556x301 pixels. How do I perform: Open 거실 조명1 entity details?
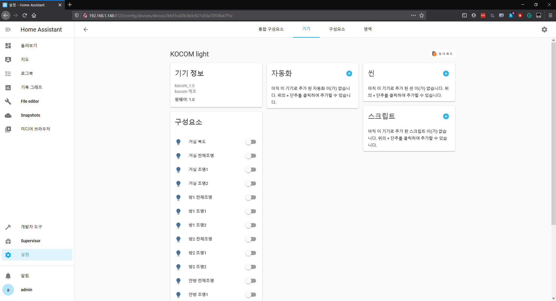(198, 170)
